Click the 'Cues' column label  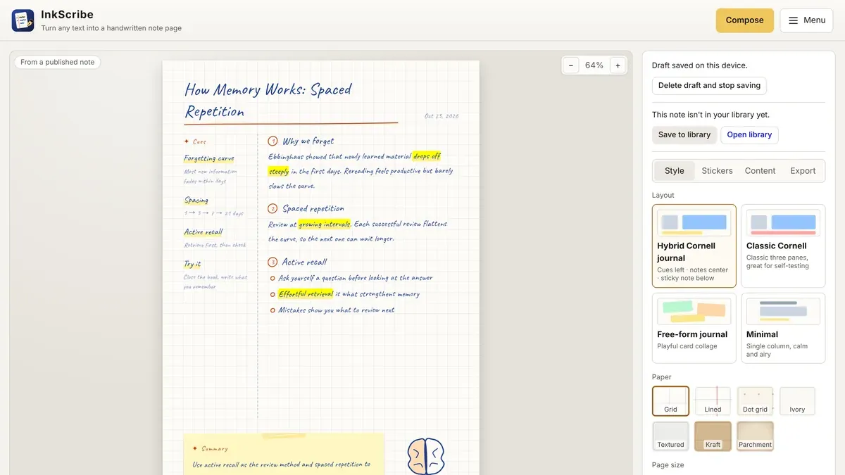195,141
